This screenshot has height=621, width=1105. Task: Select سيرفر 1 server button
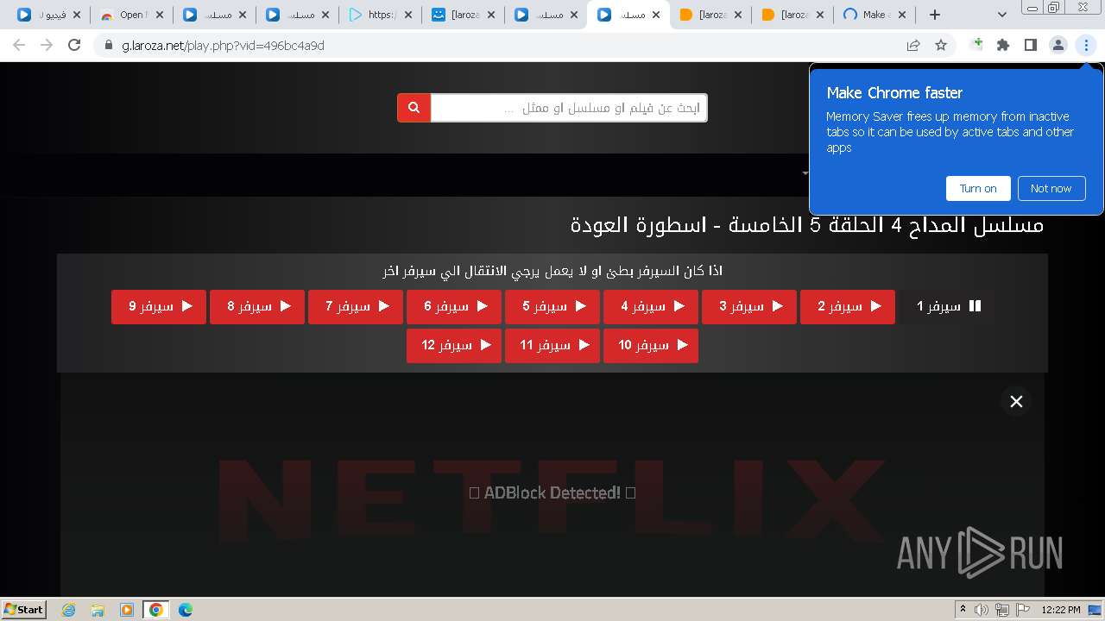pos(947,306)
